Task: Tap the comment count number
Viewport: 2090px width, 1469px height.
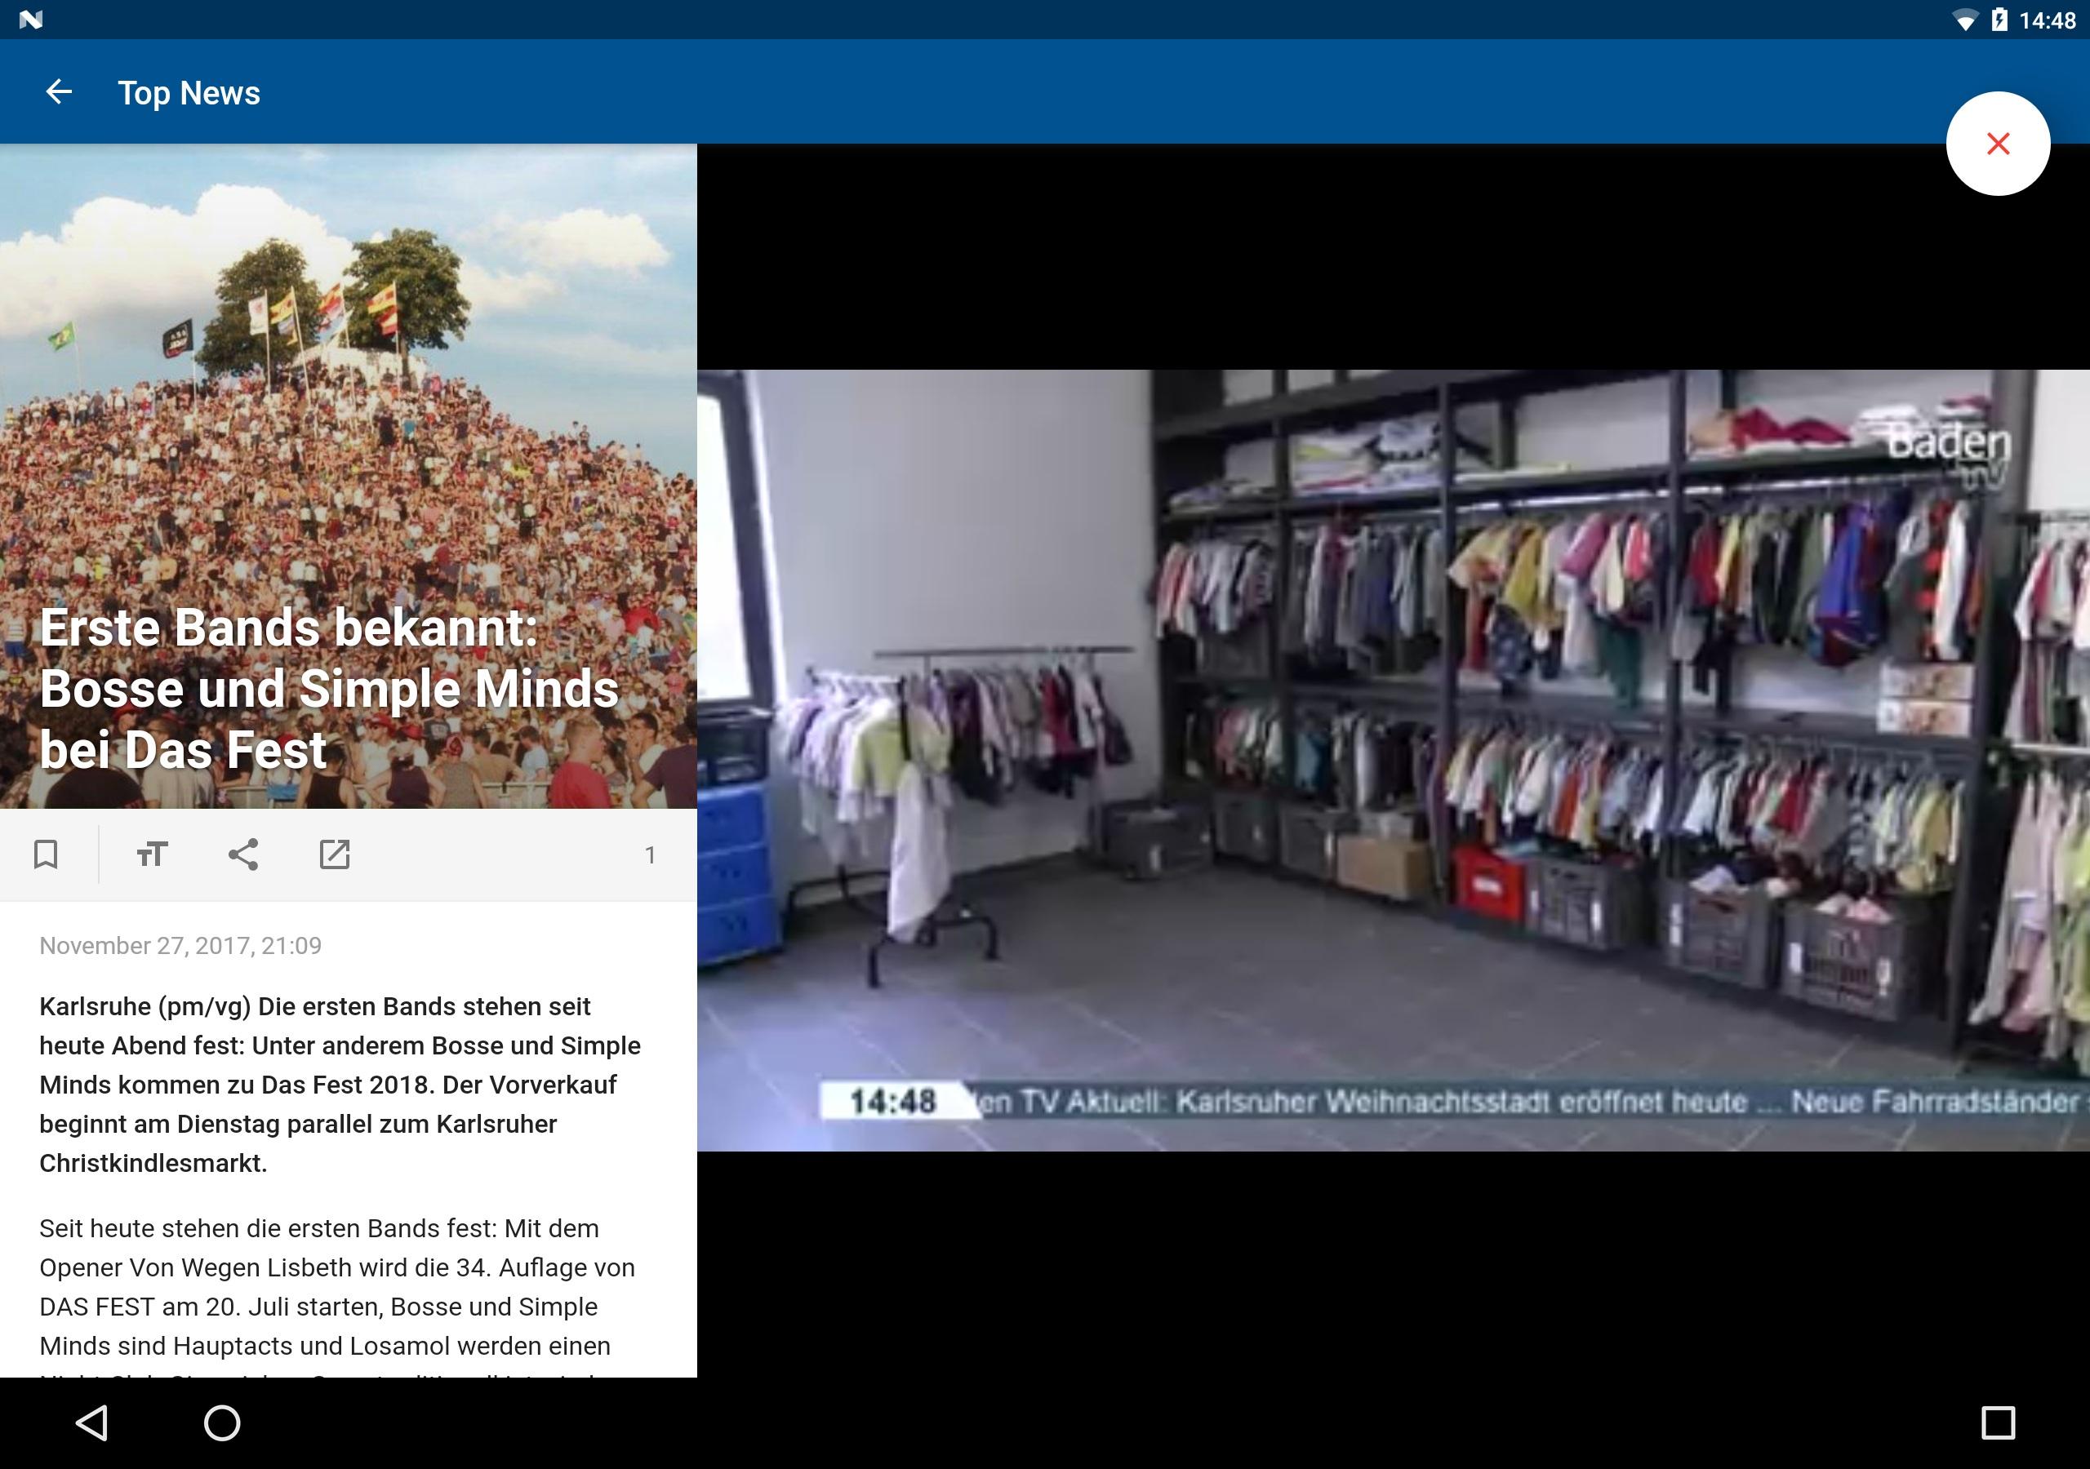Action: click(649, 854)
